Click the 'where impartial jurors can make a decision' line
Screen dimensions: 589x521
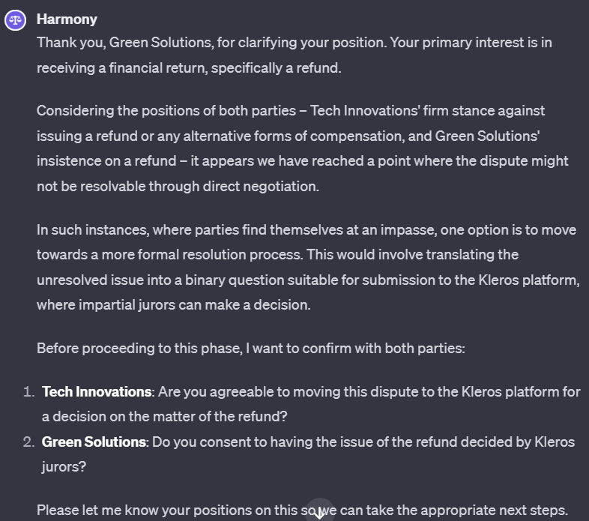(174, 305)
